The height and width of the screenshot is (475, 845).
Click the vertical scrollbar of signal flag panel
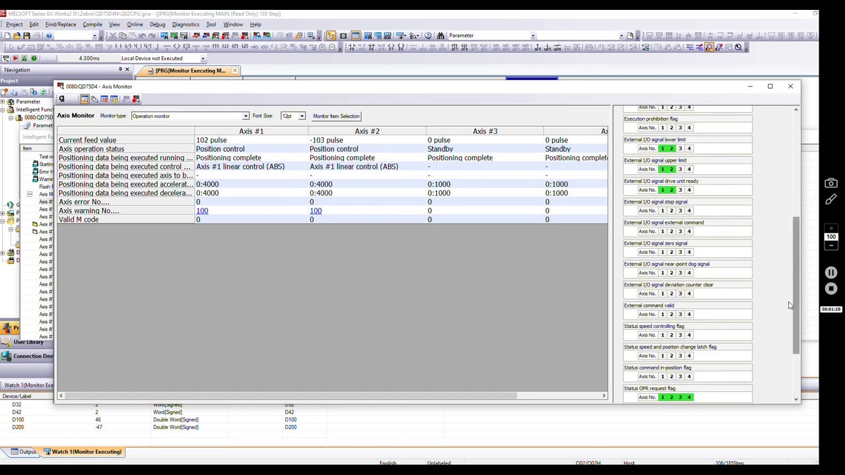click(x=796, y=286)
